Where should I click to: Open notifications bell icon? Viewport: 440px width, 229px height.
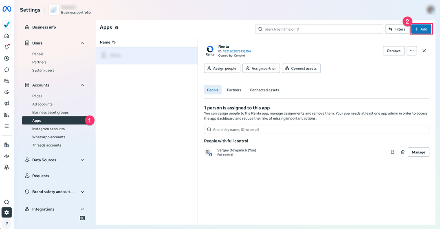(x=7, y=47)
